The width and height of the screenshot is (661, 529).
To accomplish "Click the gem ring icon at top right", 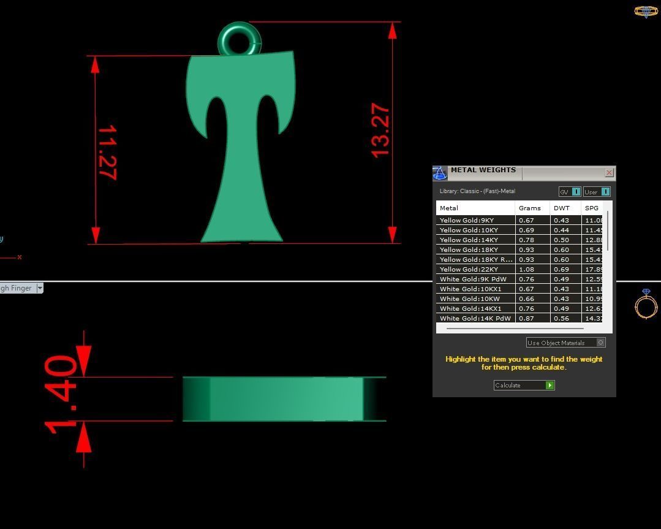I will pos(646,12).
